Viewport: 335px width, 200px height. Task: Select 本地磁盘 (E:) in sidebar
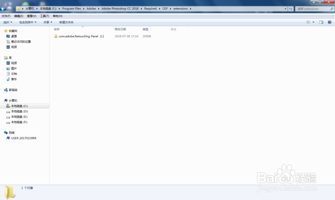pos(19,117)
